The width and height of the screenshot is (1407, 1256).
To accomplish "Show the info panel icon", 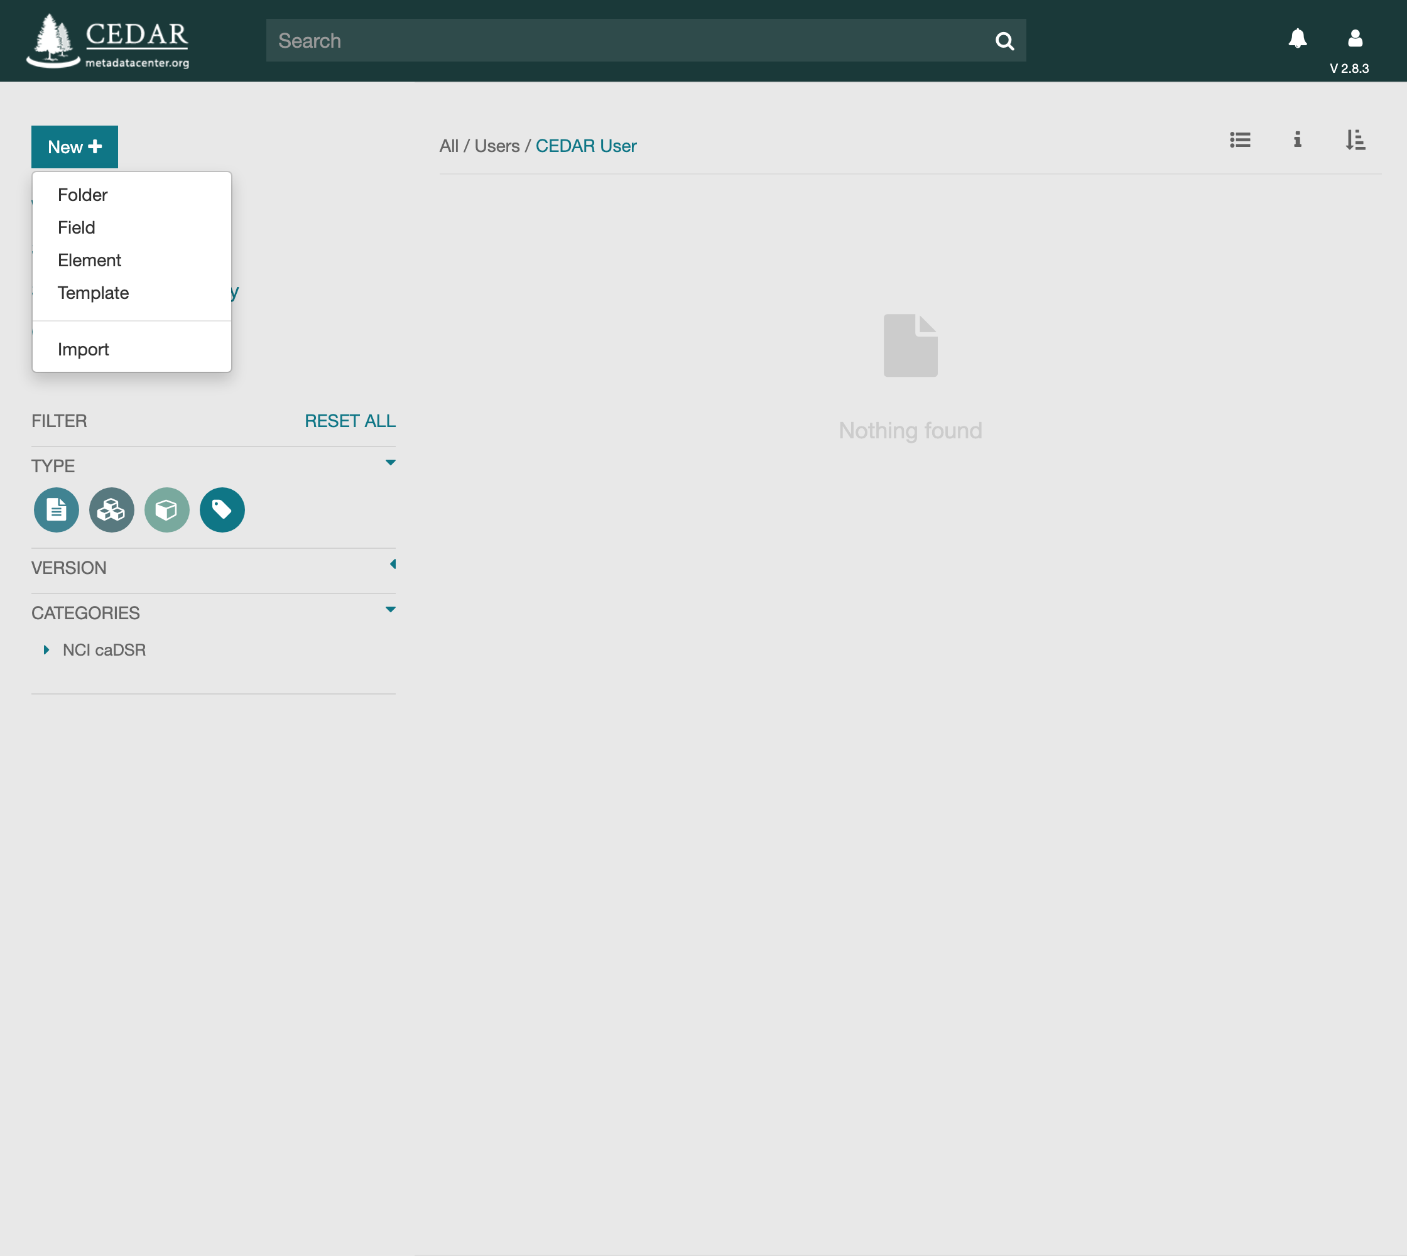I will pyautogui.click(x=1297, y=140).
